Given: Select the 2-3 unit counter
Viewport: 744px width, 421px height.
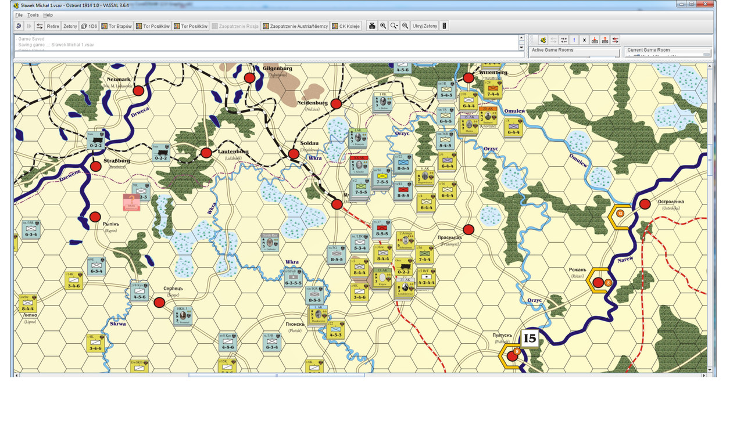Looking at the screenshot, I should point(141,193).
